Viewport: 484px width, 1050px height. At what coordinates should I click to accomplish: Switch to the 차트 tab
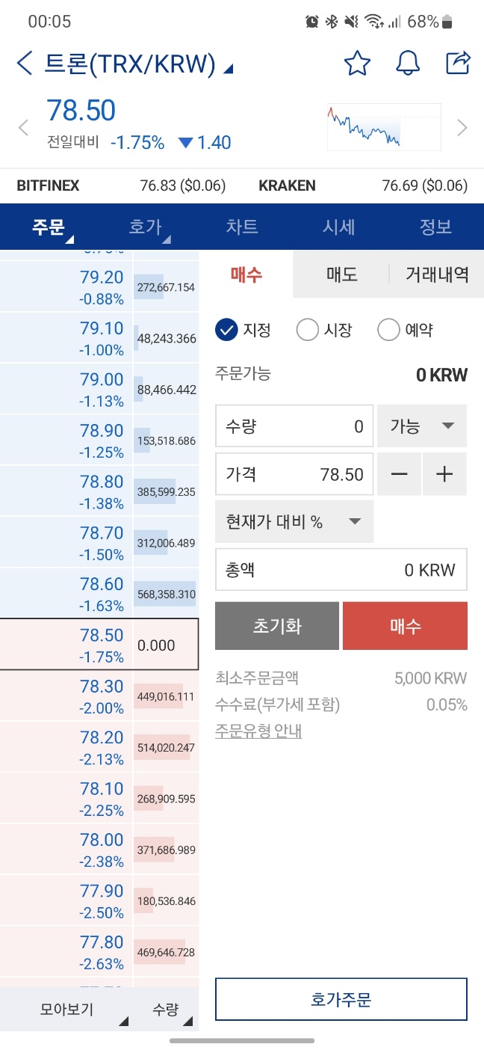point(242,227)
